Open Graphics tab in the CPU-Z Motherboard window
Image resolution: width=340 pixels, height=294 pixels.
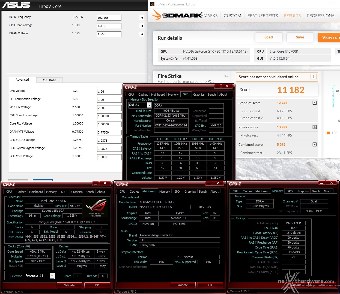pyautogui.click(x=190, y=192)
